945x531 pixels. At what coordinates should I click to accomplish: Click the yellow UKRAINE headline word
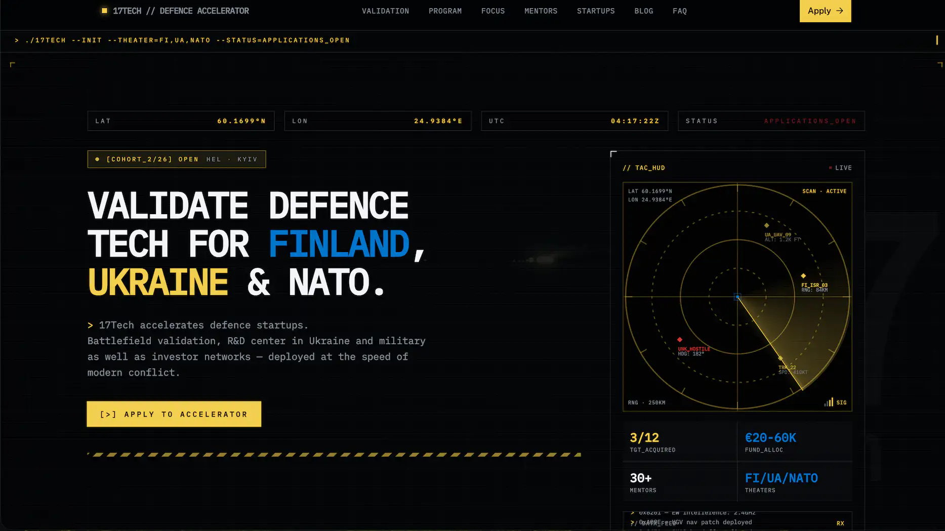click(158, 282)
